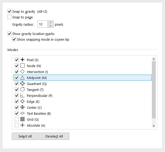Decrease gravity radius with down arrow
165x152 pixels.
click(50, 26)
